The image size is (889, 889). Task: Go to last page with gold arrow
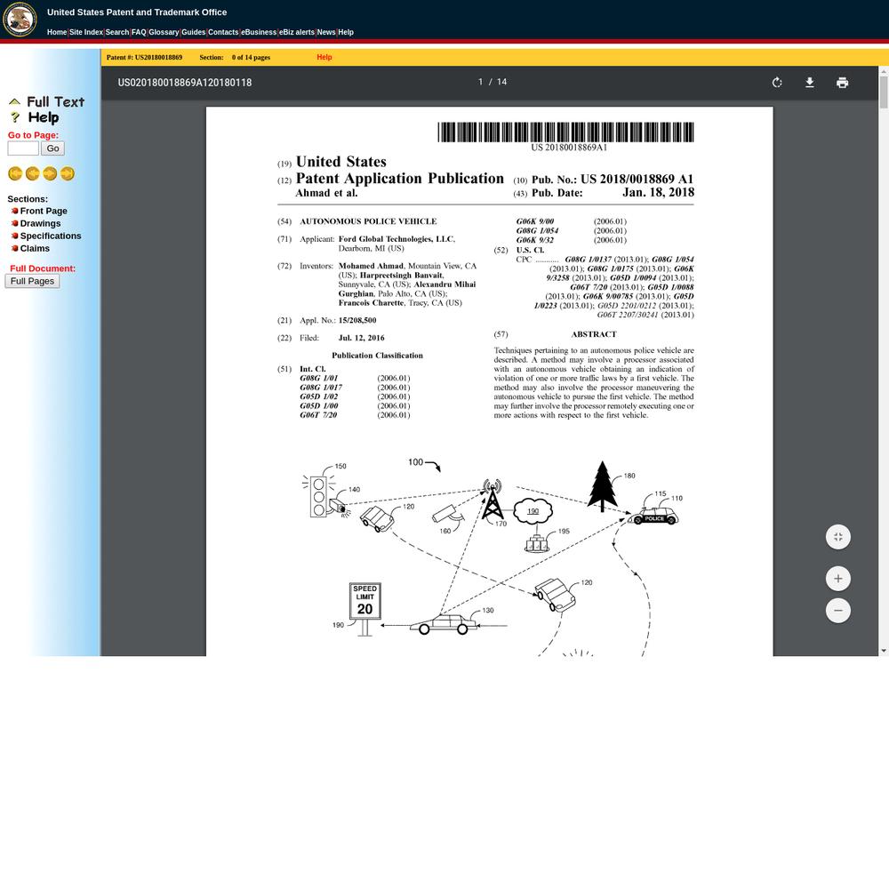[x=68, y=173]
